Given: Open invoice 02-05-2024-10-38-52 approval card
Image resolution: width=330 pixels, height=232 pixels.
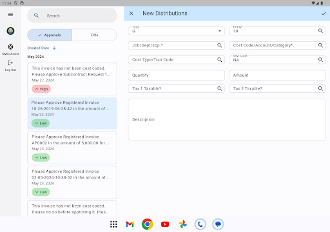Looking at the screenshot, I should tap(72, 182).
